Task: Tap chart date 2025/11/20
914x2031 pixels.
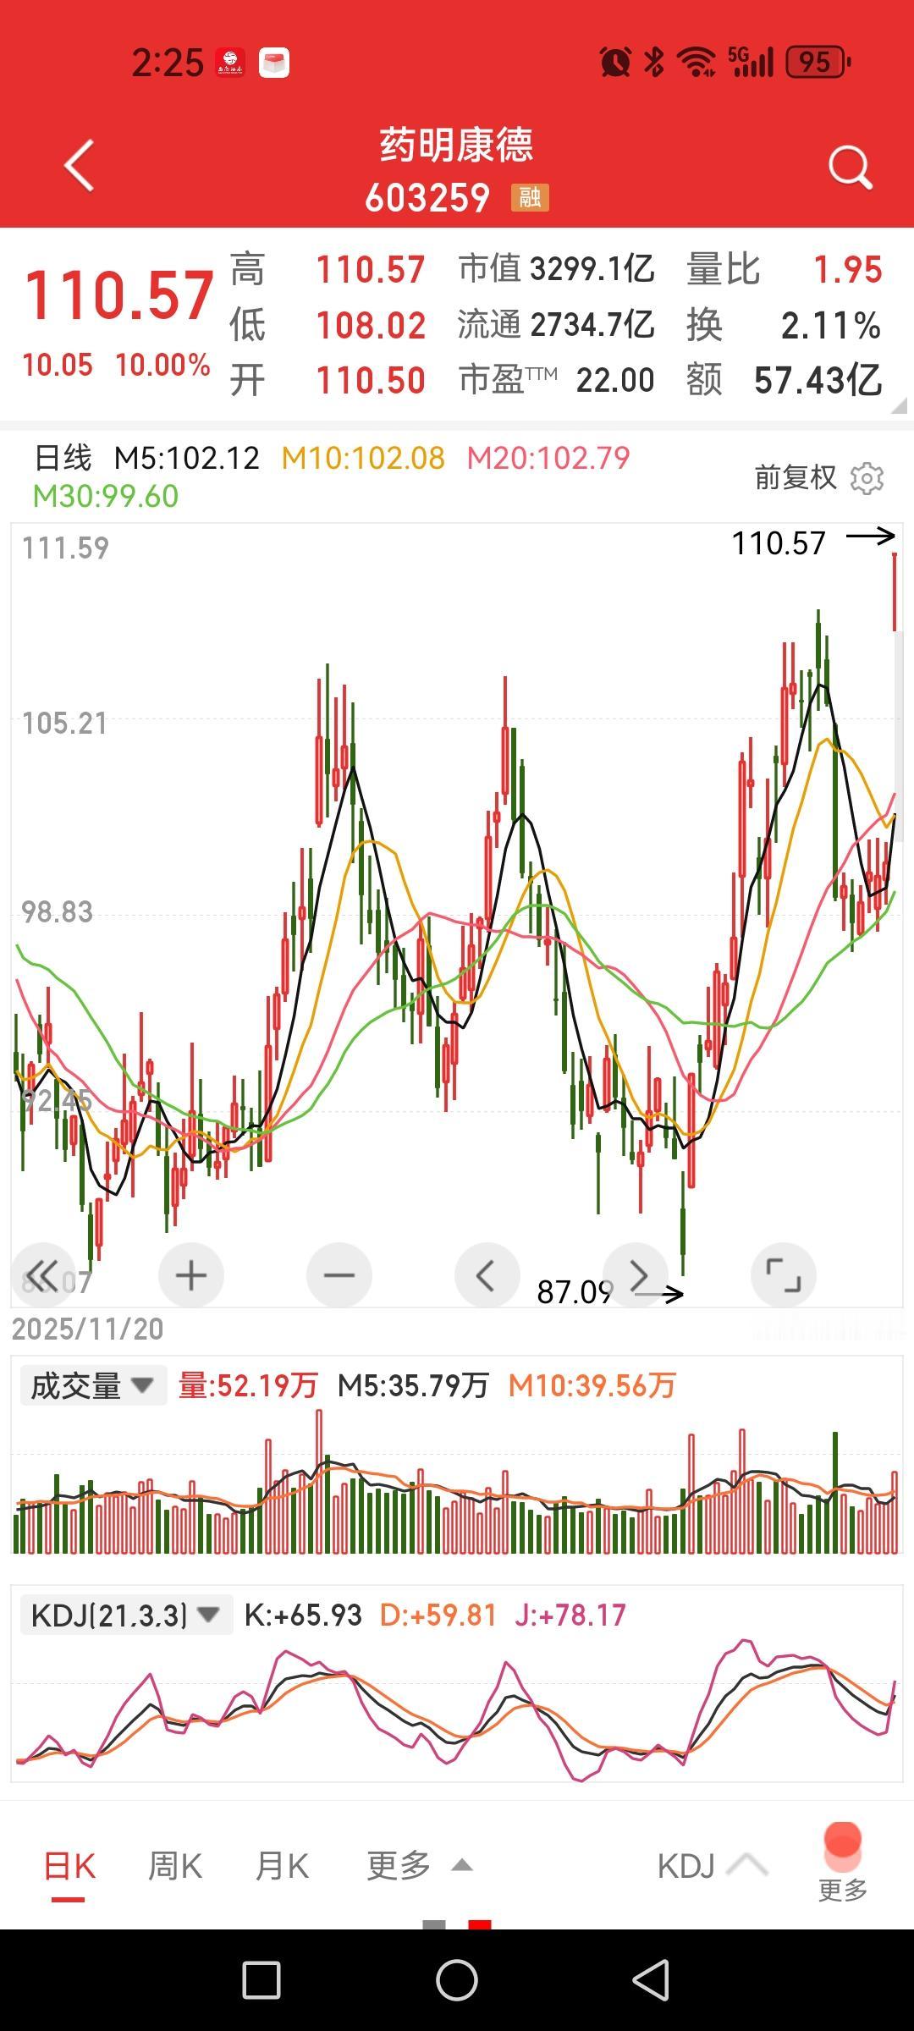Action: [87, 1329]
